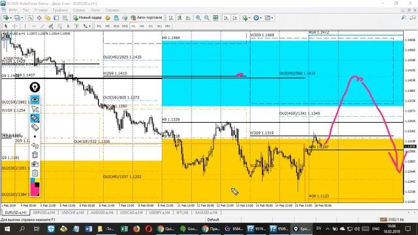Viewport: 418px width, 235px height.
Task: Toggle chart auto scroll
Action: click(x=226, y=18)
